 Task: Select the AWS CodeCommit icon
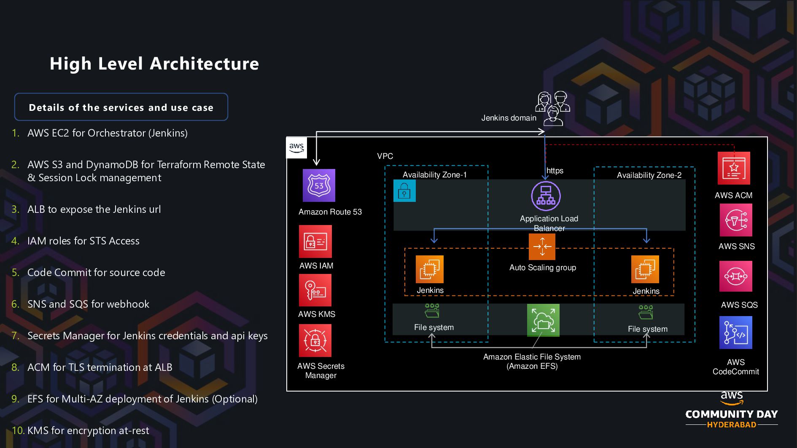click(736, 333)
